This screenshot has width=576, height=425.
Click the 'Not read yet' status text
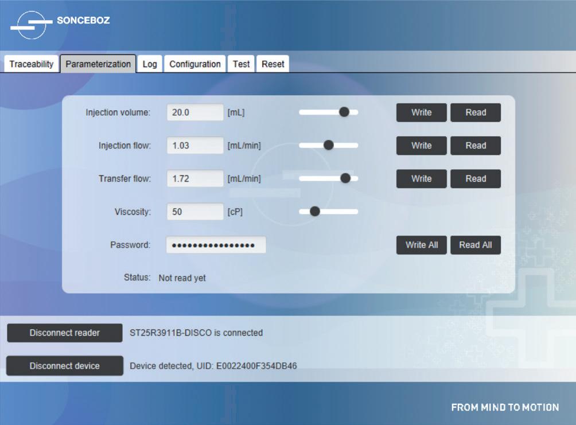click(x=182, y=278)
